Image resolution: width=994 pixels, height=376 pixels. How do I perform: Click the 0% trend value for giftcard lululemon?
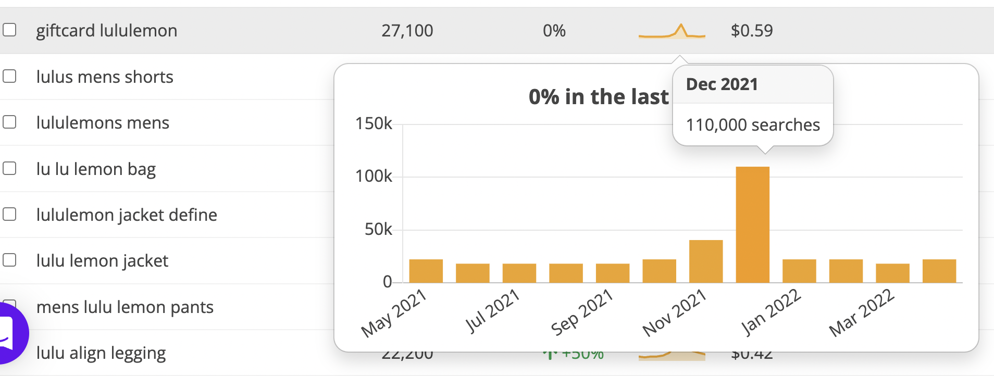coord(554,30)
